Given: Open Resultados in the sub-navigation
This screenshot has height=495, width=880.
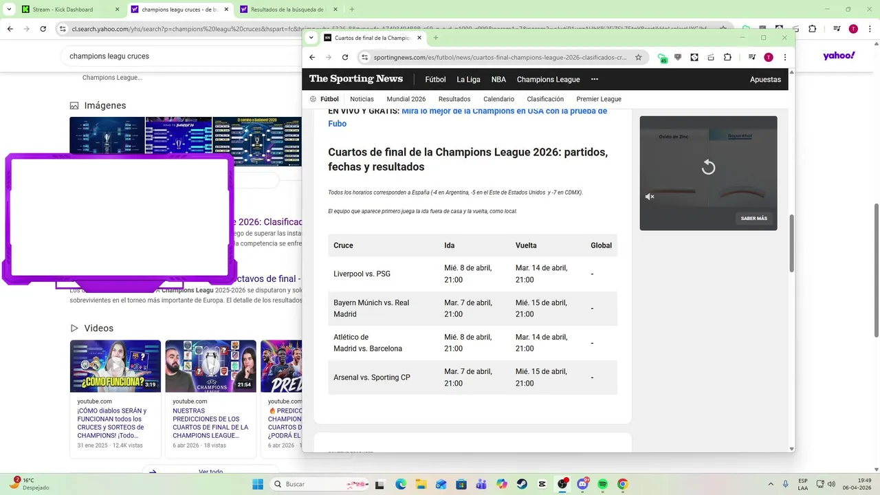Looking at the screenshot, I should tap(454, 99).
